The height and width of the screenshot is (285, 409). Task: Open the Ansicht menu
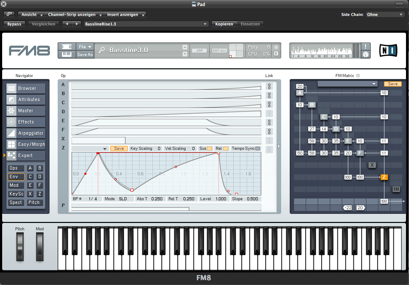[31, 14]
